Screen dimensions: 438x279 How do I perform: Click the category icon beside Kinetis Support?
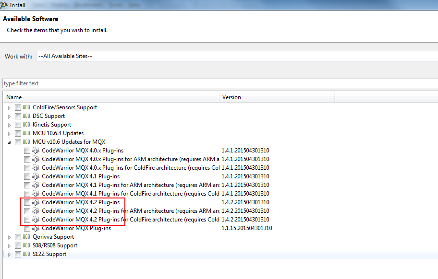pos(26,125)
